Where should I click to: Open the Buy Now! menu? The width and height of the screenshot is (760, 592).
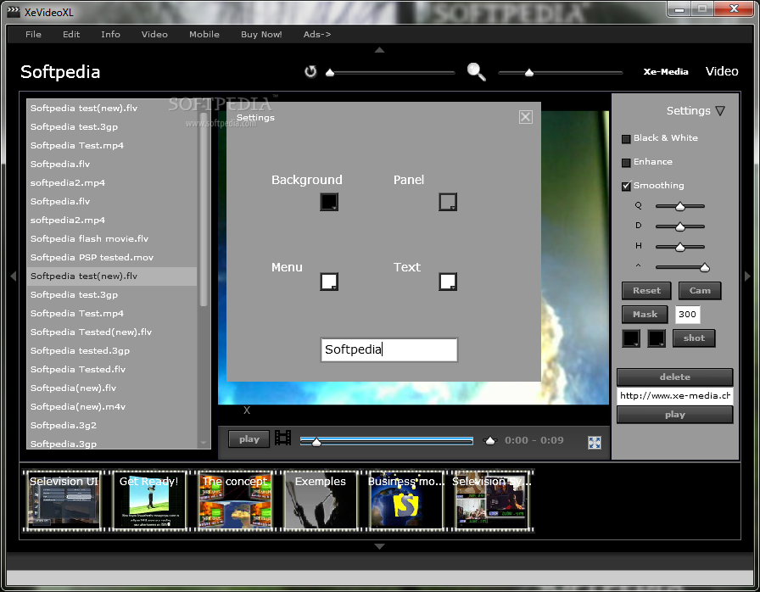pyautogui.click(x=261, y=35)
